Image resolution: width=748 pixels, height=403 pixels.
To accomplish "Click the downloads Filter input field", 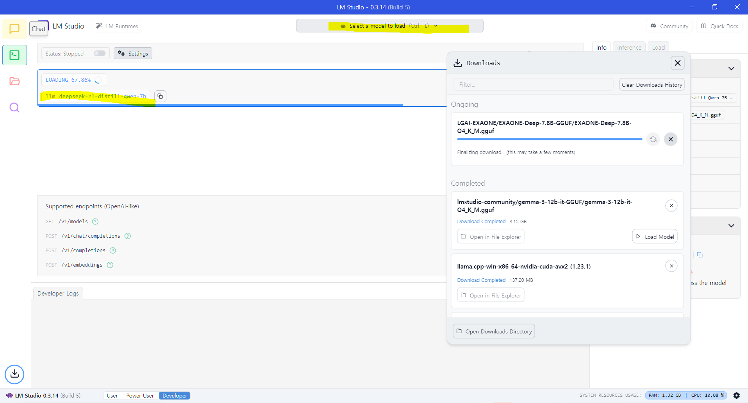I will click(x=533, y=84).
